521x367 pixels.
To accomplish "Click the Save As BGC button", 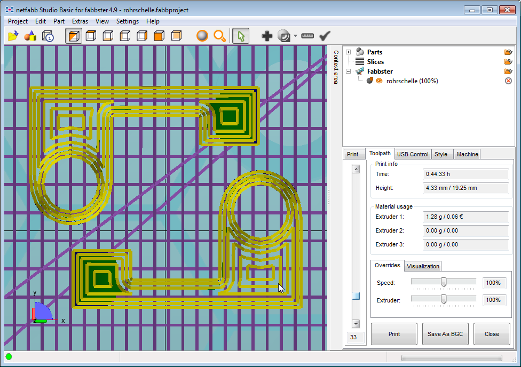I will coord(445,333).
